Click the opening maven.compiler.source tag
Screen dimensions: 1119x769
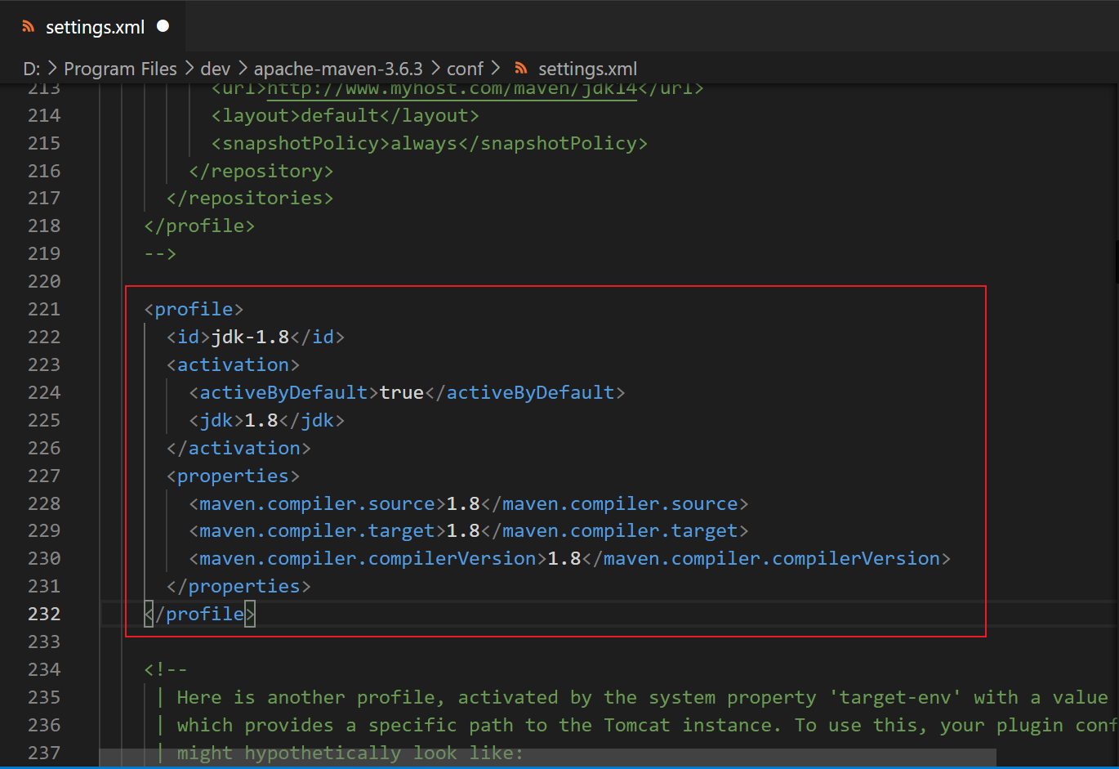tap(318, 503)
